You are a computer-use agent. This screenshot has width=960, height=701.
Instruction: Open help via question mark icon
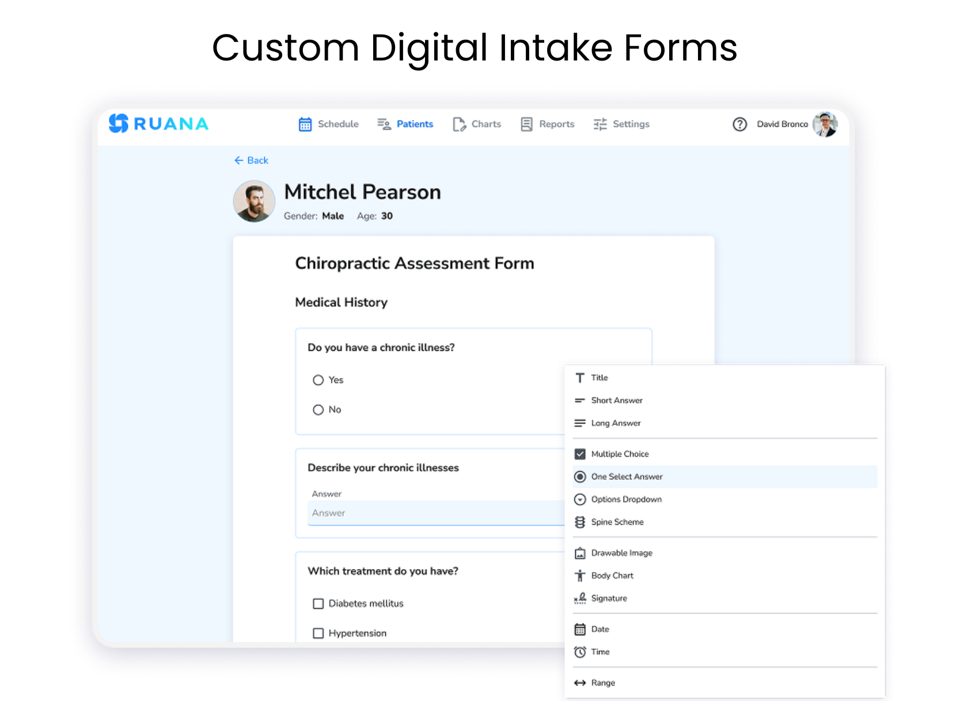(740, 124)
